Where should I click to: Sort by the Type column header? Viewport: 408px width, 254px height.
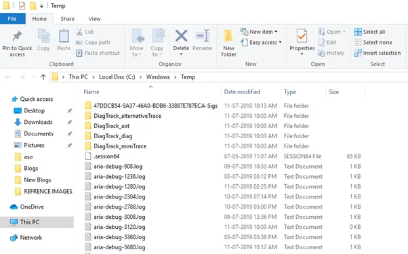click(289, 91)
